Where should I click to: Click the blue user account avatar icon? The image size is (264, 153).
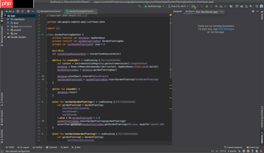point(262,6)
